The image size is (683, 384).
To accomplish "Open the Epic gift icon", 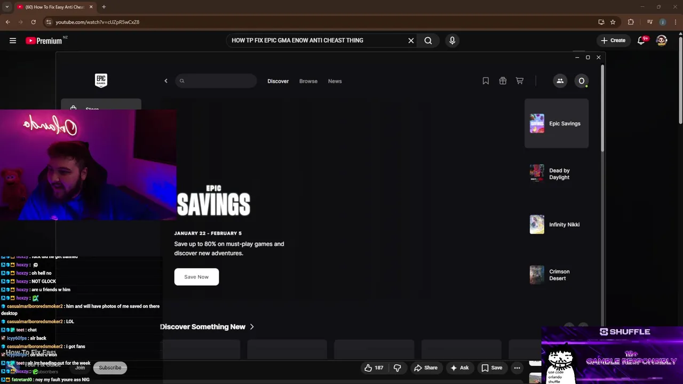I will tap(503, 81).
